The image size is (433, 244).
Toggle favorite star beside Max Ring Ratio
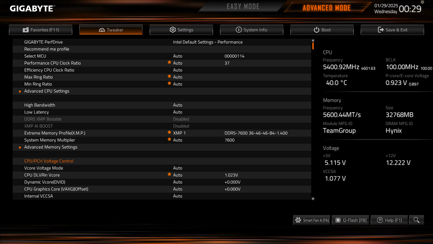pyautogui.click(x=169, y=76)
